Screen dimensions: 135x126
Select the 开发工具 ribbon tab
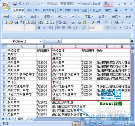pos(95,10)
